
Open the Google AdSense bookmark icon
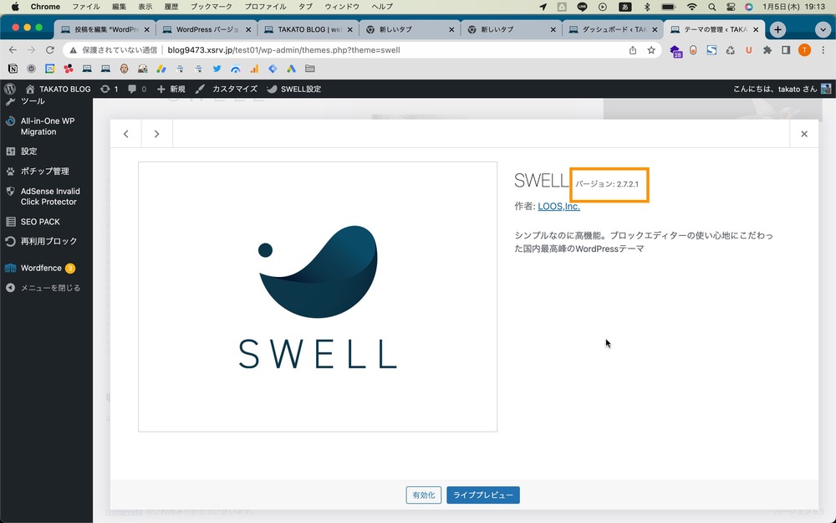coord(161,69)
